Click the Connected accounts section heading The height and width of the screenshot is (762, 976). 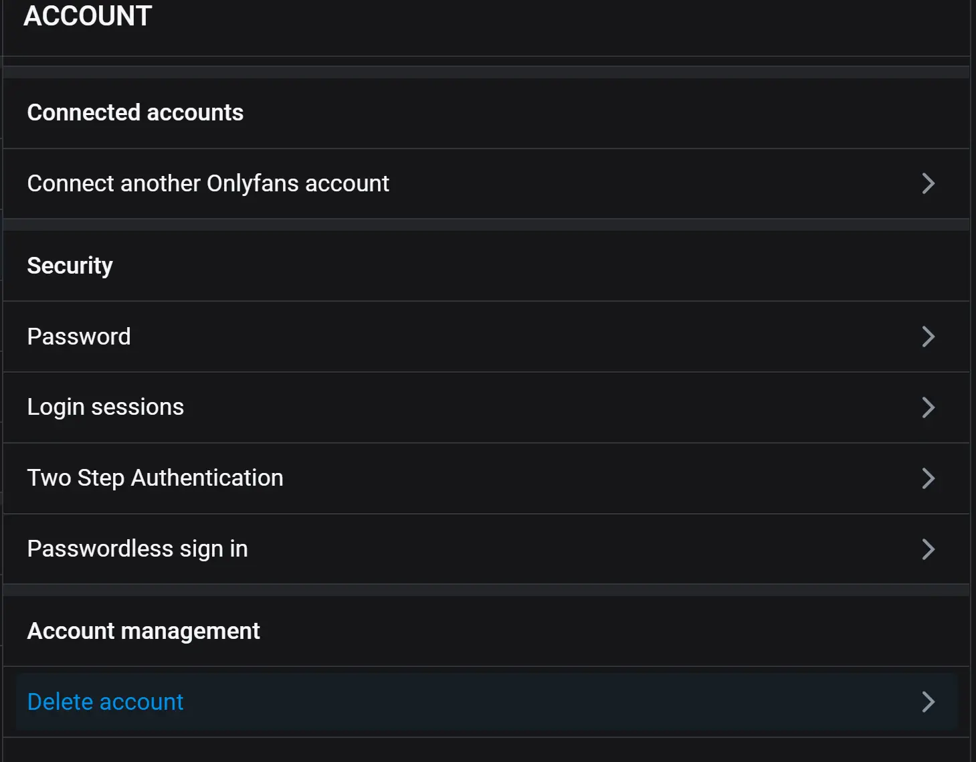click(135, 112)
